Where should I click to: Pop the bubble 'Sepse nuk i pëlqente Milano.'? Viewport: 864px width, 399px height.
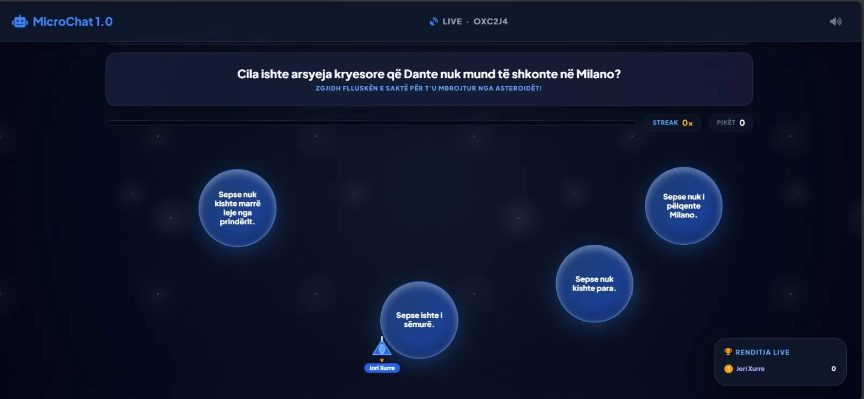[x=684, y=206]
